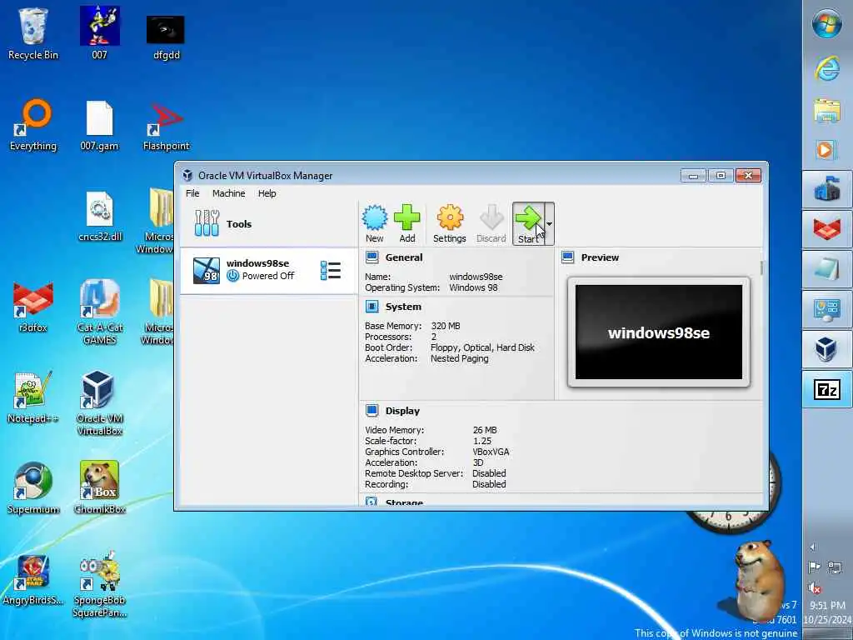This screenshot has width=853, height=640.
Task: Open the Start button dropdown arrow
Action: pyautogui.click(x=549, y=223)
